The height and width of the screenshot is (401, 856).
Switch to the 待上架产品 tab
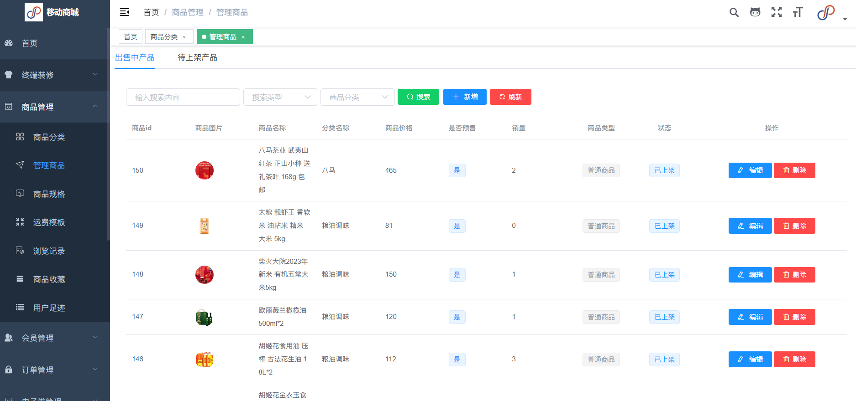tap(197, 57)
